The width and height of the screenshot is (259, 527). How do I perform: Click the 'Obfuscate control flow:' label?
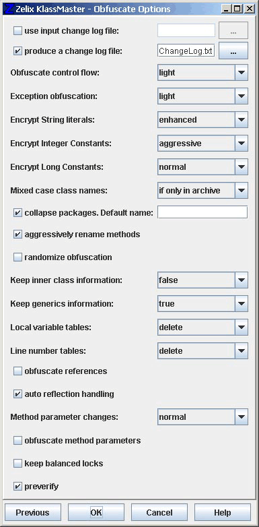click(x=54, y=73)
